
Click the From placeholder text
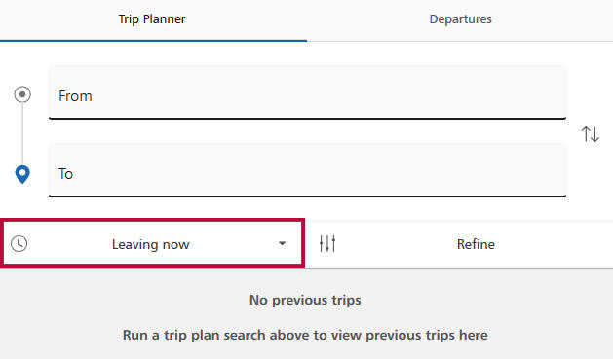pos(75,96)
